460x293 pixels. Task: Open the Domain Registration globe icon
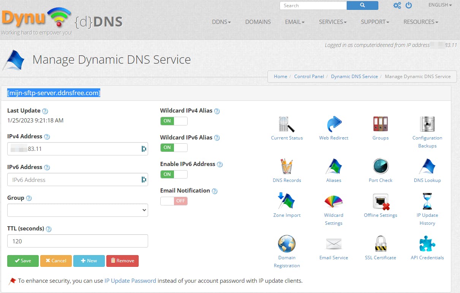(x=287, y=244)
